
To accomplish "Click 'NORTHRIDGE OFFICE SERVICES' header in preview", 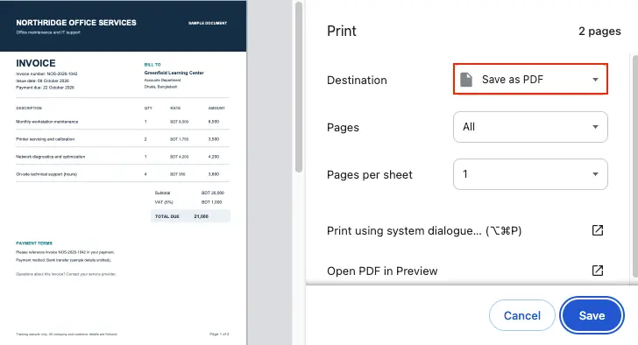I will [76, 23].
